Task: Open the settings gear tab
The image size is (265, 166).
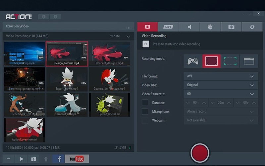Action: (x=252, y=27)
